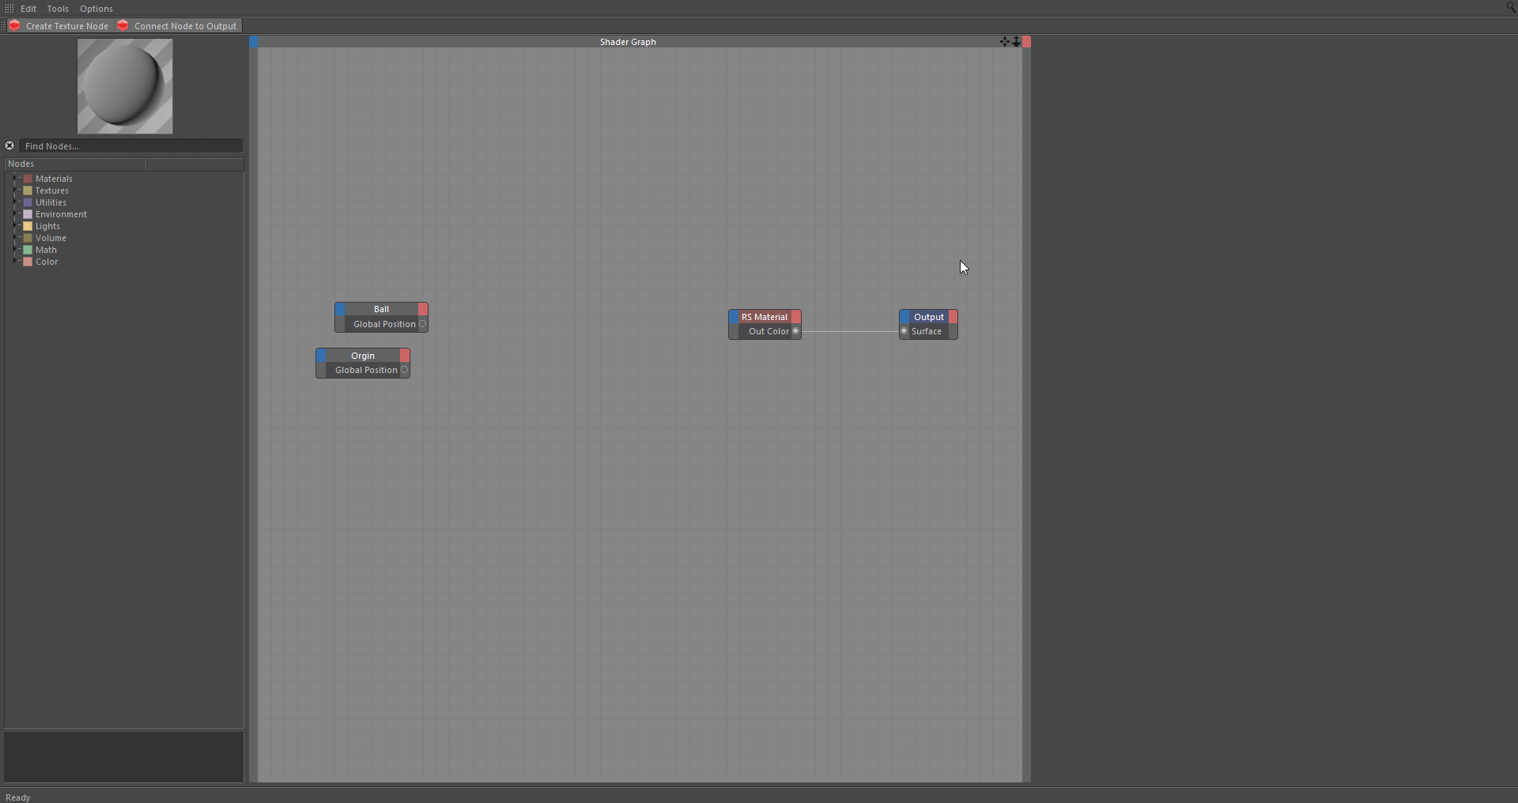Expand the Materials node category
Screen dimensions: 1518x803
15,179
